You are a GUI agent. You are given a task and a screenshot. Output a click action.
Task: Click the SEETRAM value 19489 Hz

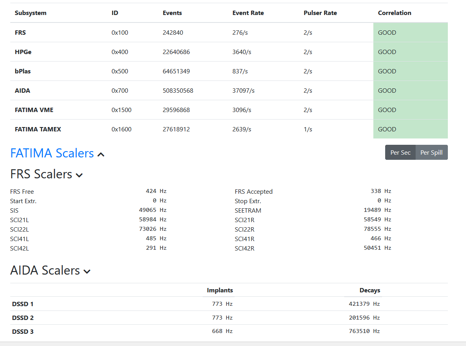(377, 210)
